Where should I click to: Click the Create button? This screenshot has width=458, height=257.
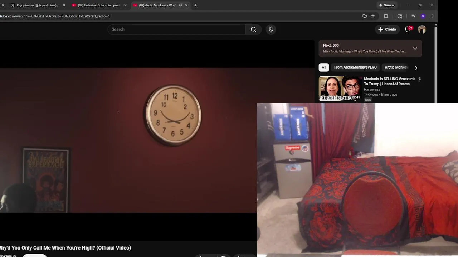[387, 29]
